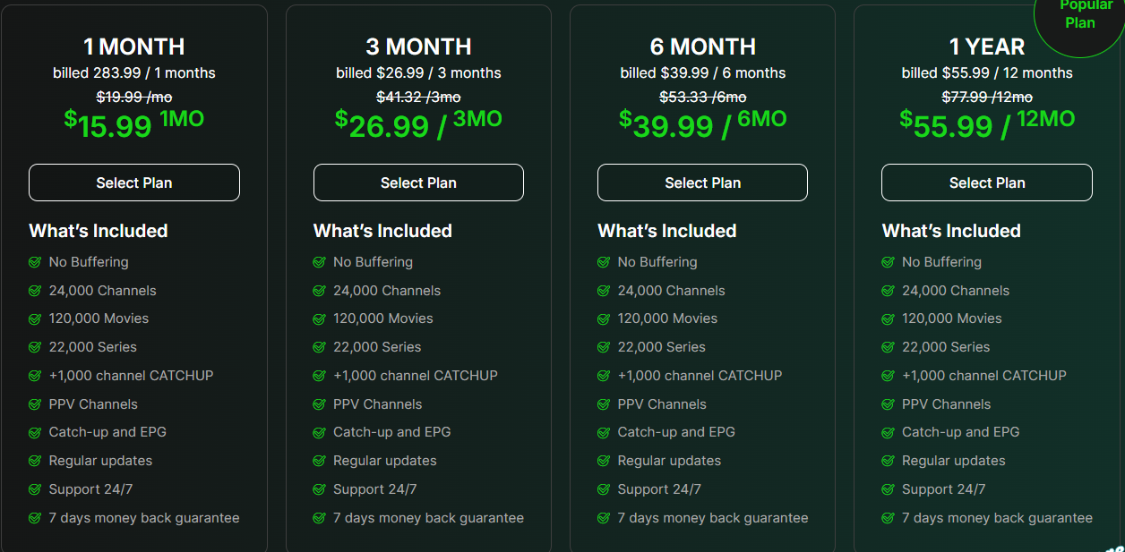The width and height of the screenshot is (1125, 552).
Task: Click the 24,000 Channels checkmark in 3 Month plan
Action: (x=319, y=291)
